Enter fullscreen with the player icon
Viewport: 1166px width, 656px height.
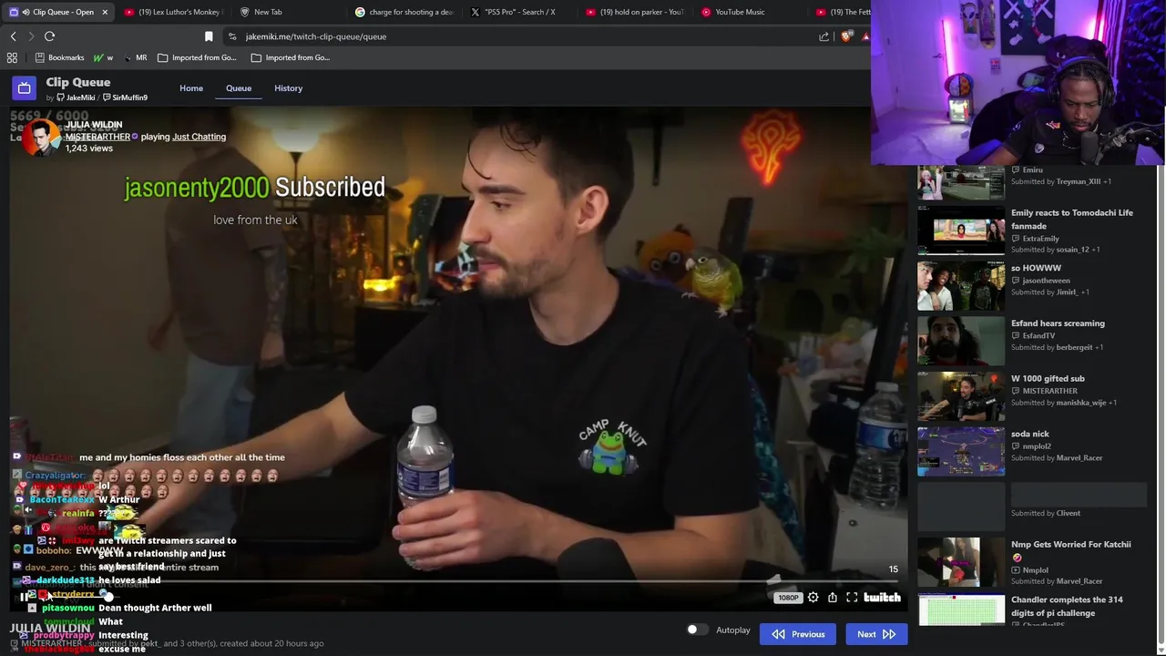click(x=852, y=598)
